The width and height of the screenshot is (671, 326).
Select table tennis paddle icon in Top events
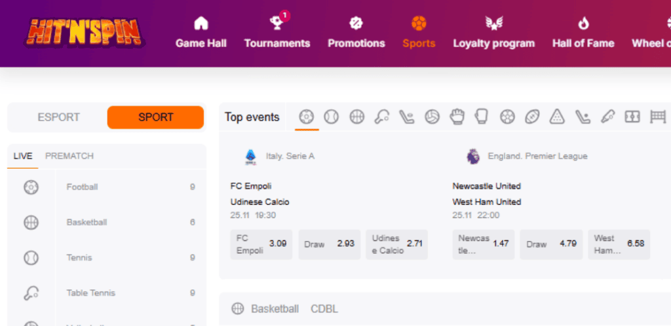pyautogui.click(x=382, y=117)
